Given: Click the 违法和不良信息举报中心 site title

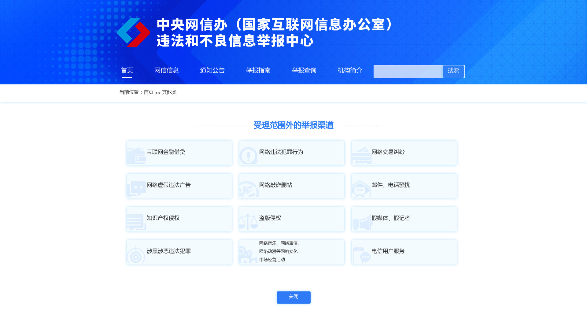Looking at the screenshot, I should point(235,41).
